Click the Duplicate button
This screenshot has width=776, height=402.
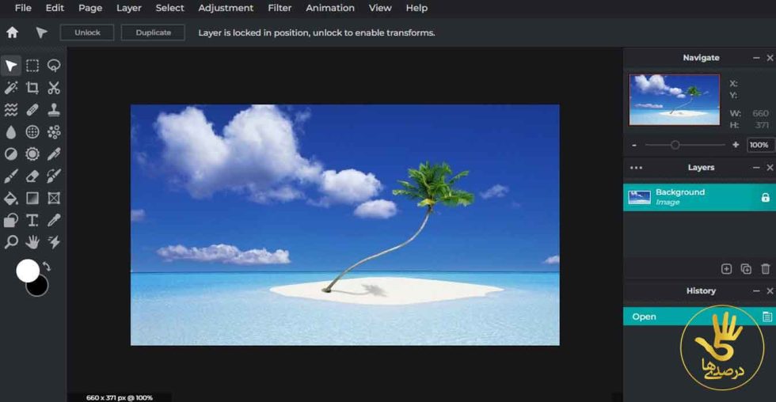[x=153, y=32]
